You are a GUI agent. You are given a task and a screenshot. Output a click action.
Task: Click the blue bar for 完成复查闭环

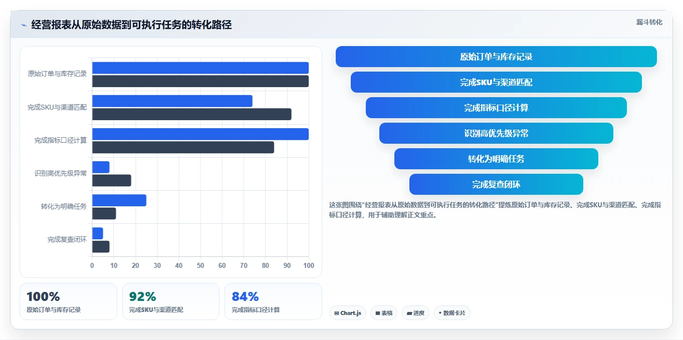[x=98, y=233]
